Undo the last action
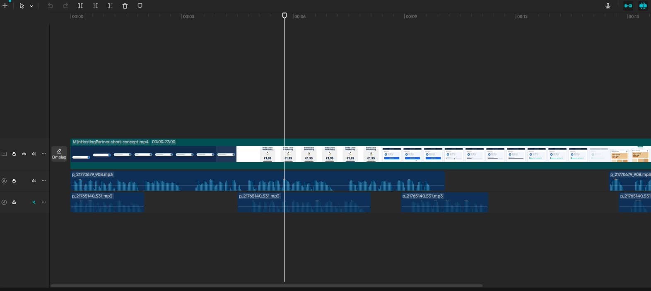The image size is (651, 291). pyautogui.click(x=51, y=6)
